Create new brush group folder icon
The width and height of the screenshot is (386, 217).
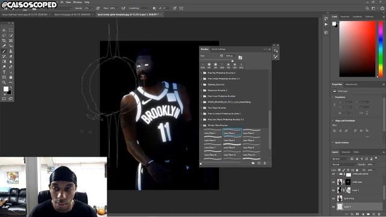tap(253, 163)
